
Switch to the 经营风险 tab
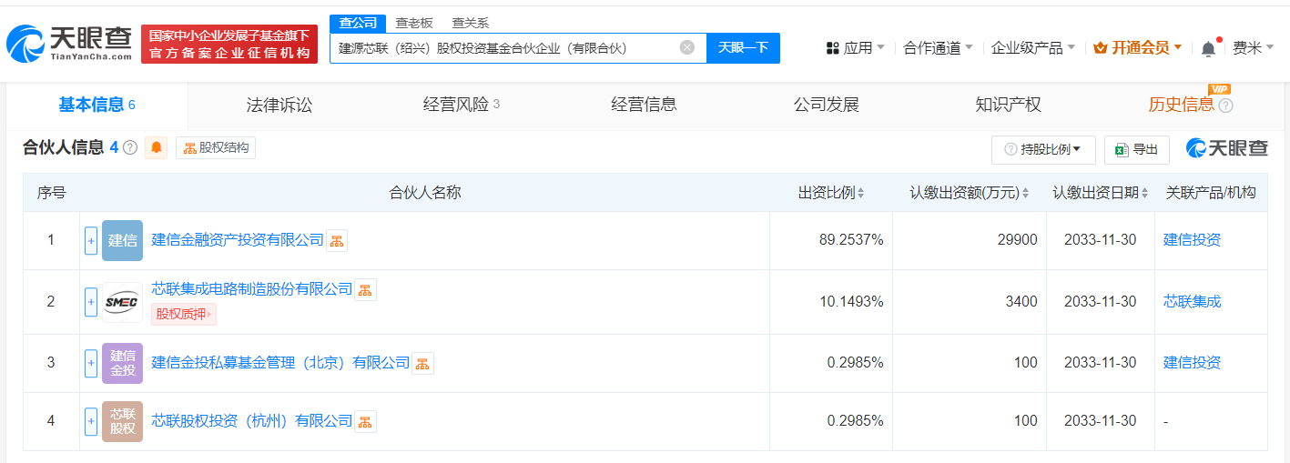coord(462,105)
